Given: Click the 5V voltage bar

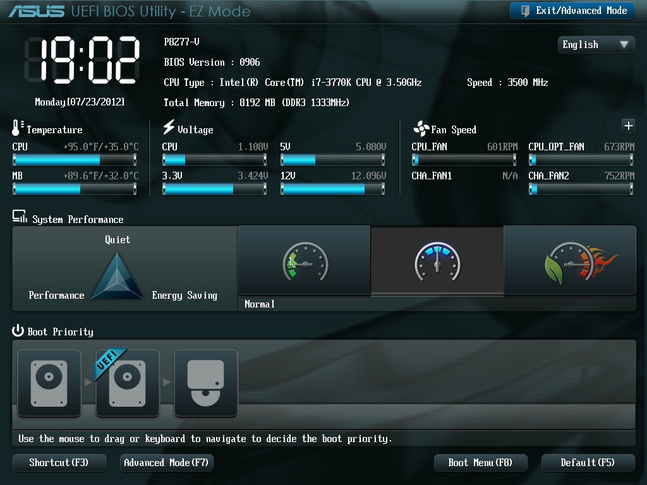Looking at the screenshot, I should click(x=332, y=160).
